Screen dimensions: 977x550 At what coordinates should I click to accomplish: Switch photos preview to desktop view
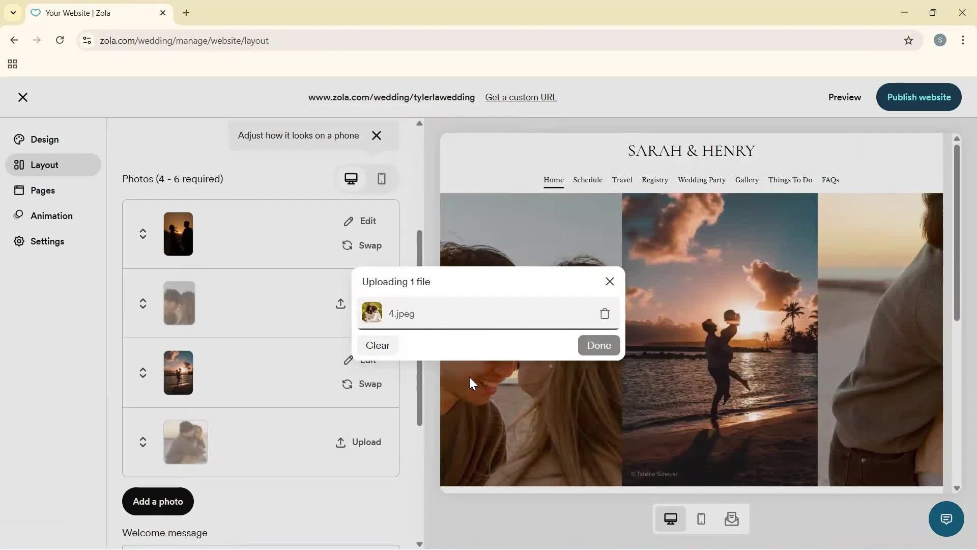[352, 179]
